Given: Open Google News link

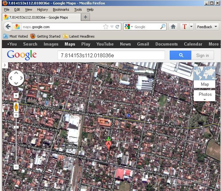Looking at the screenshot, I should coord(125,44).
